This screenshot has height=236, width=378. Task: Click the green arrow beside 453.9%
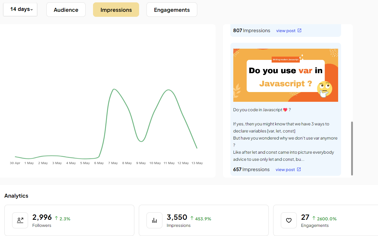tap(192, 218)
